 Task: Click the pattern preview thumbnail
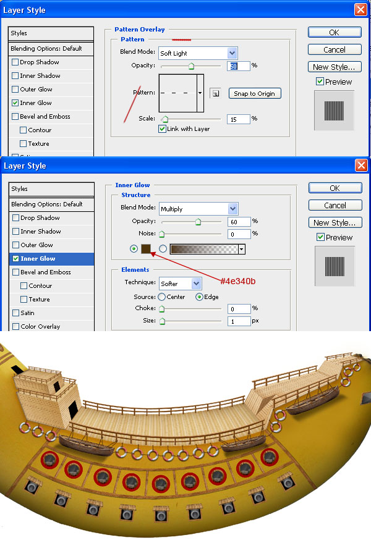[x=177, y=93]
